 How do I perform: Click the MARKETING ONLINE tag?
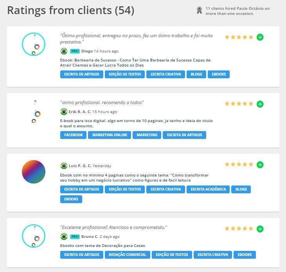coord(110,135)
